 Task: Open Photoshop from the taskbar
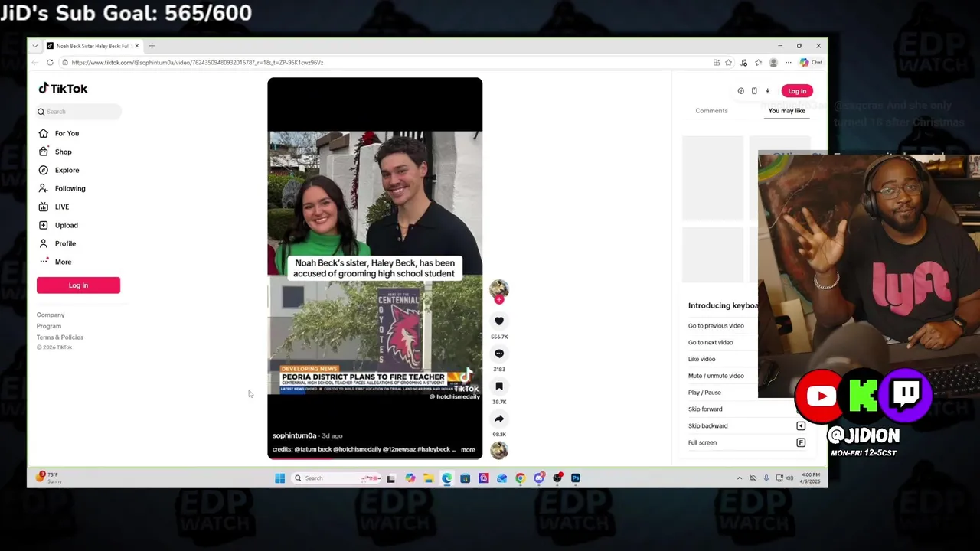pos(576,478)
